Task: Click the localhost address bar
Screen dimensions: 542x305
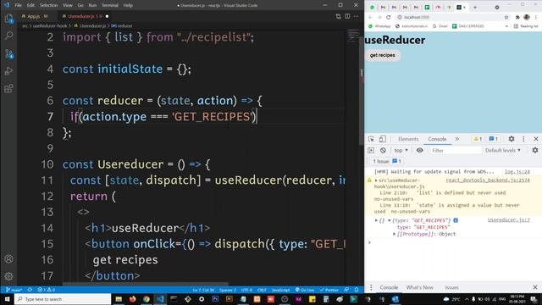Action: (x=450, y=17)
